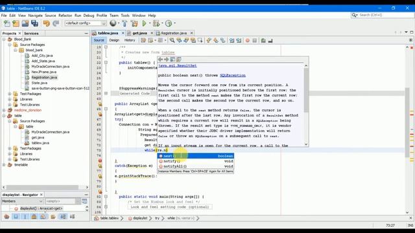Toggle Sort by Name in Navigator
This screenshot has width=415, height=233.
(63, 217)
